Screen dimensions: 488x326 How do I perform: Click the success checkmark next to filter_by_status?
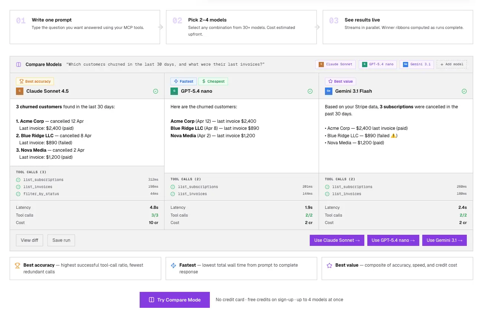18,194
